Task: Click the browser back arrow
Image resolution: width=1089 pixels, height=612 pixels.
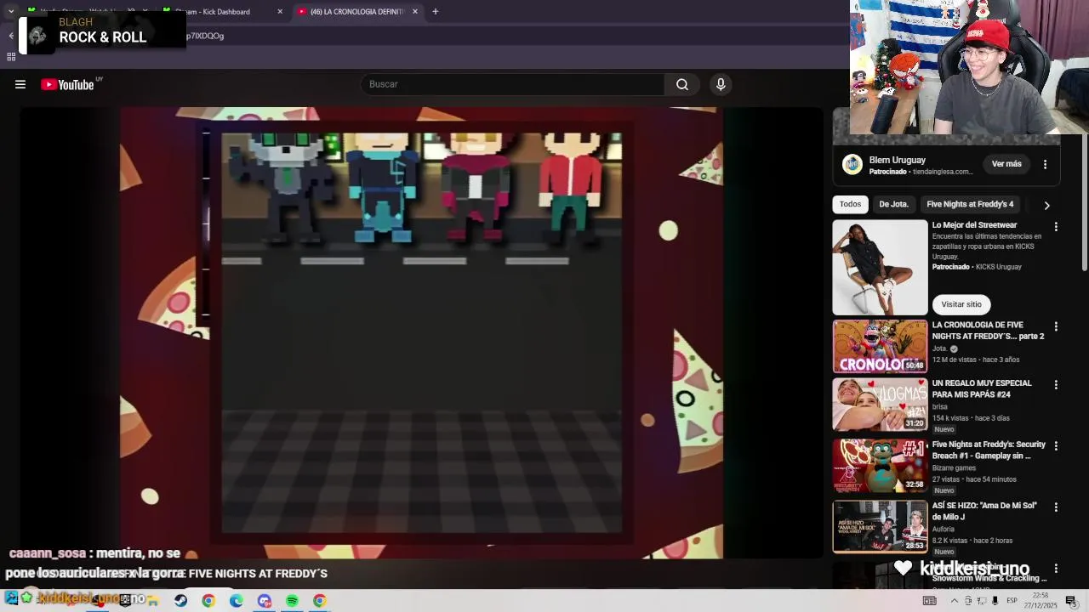Action: [11, 36]
